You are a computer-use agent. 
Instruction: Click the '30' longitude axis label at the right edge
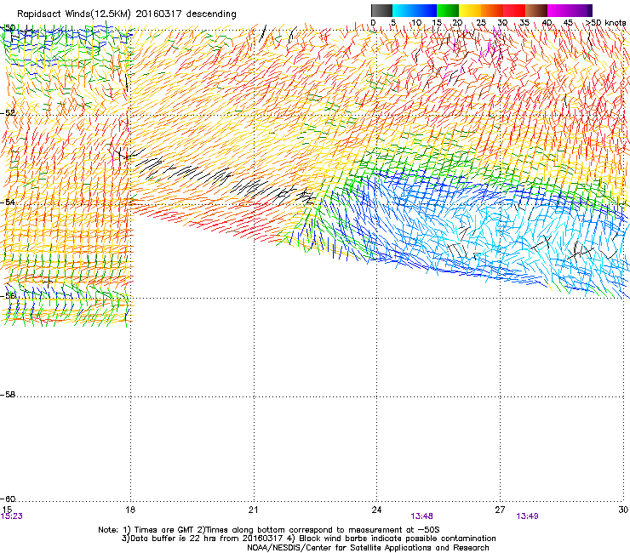623,510
